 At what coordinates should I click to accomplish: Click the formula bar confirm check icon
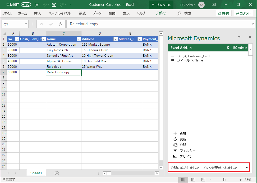click(51, 24)
